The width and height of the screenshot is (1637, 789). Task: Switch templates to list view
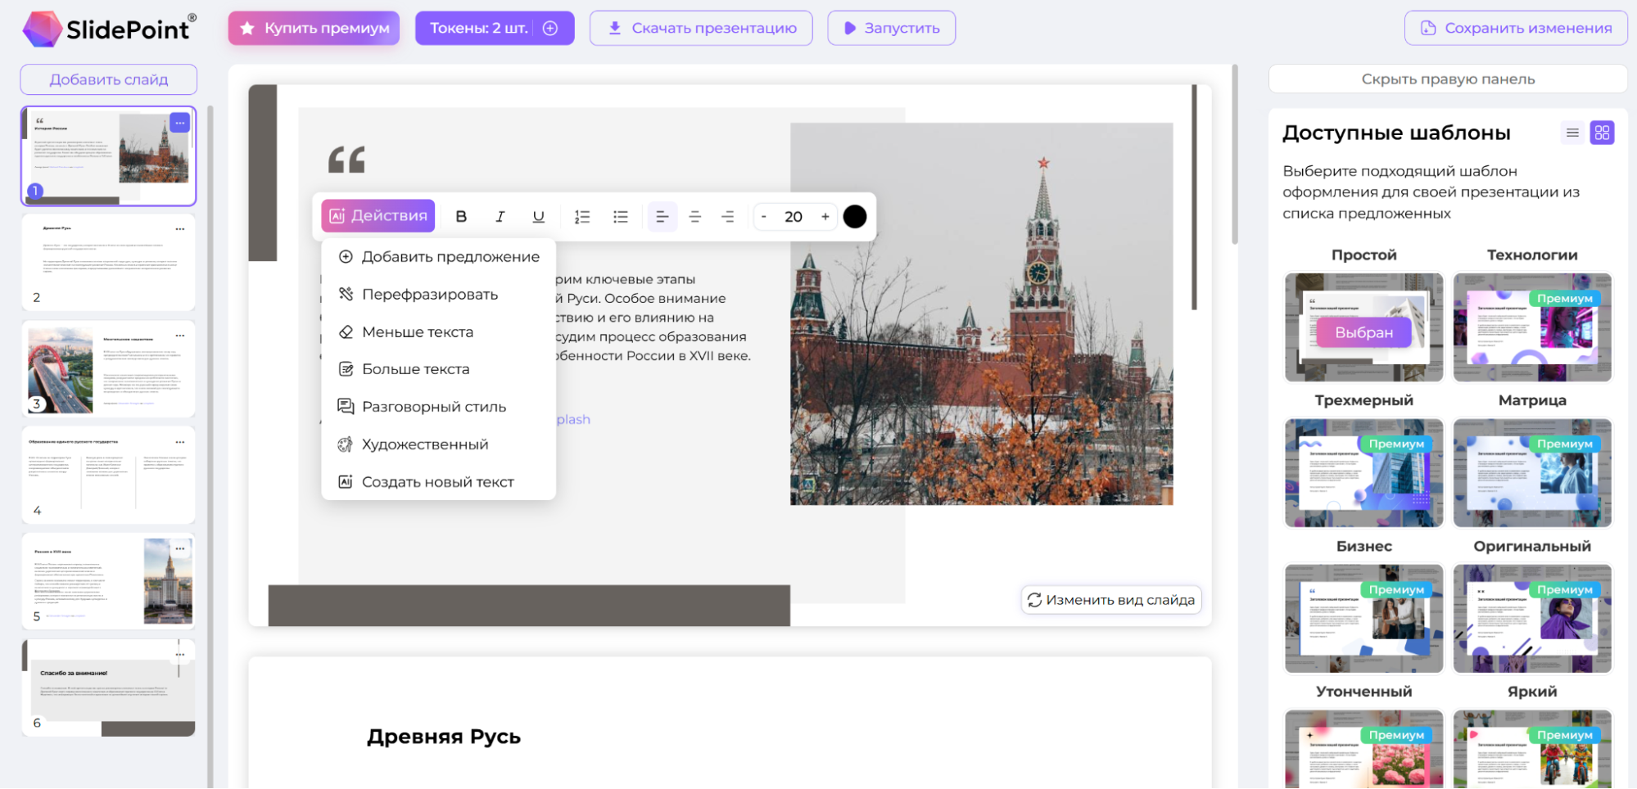pos(1572,133)
